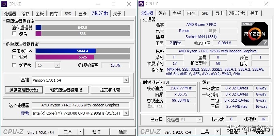Click the 二级 cache 8 x 512 KBytes
Viewport: 274px width, 136px height.
[237, 100]
